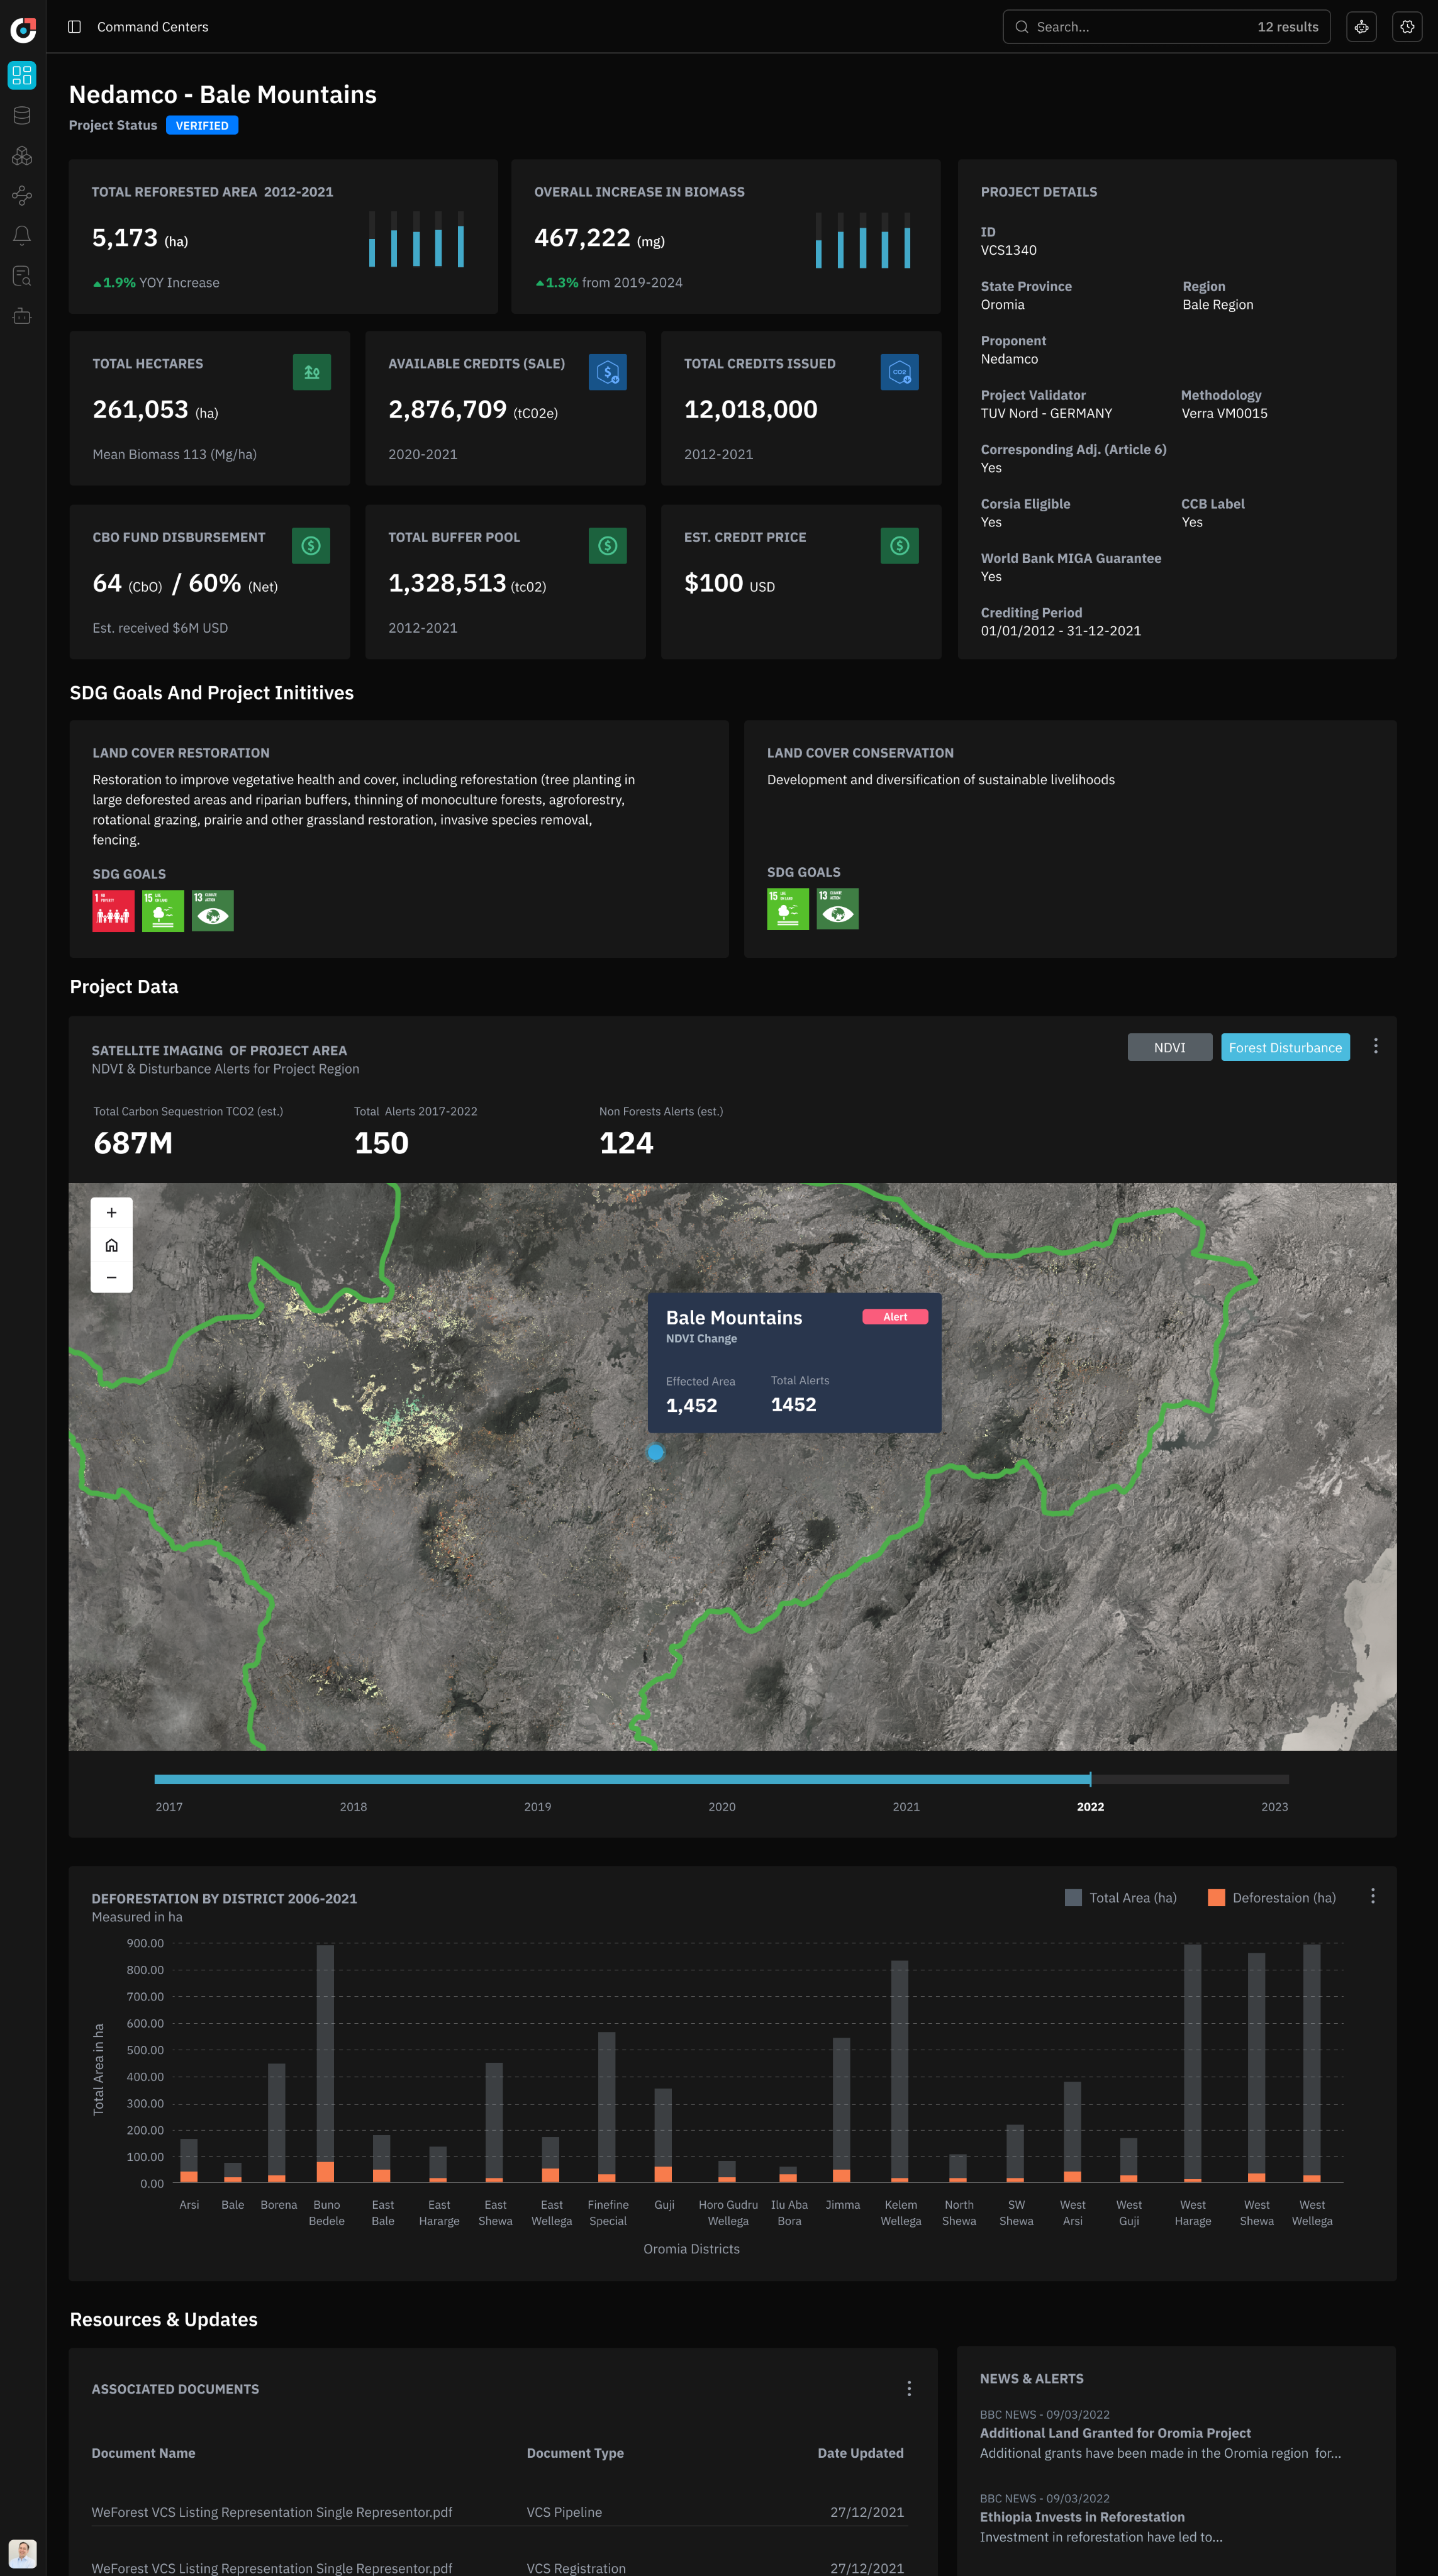Open the workflow nodes sidebar icon
Viewport: 1438px width, 2576px height.
pyautogui.click(x=22, y=196)
